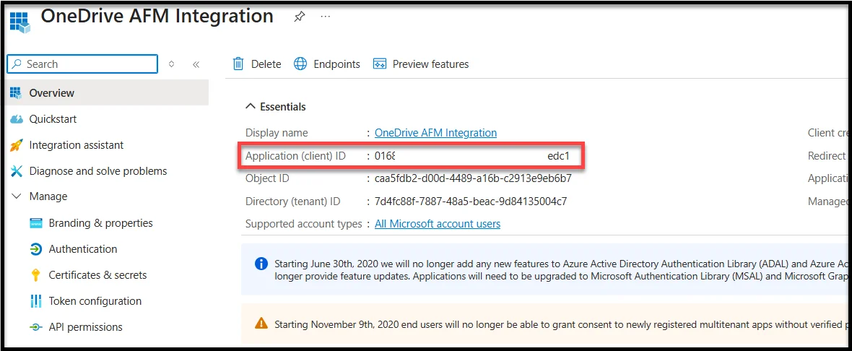Collapse the sidebar with double chevron
Screen dimensions: 852x351
pos(196,64)
